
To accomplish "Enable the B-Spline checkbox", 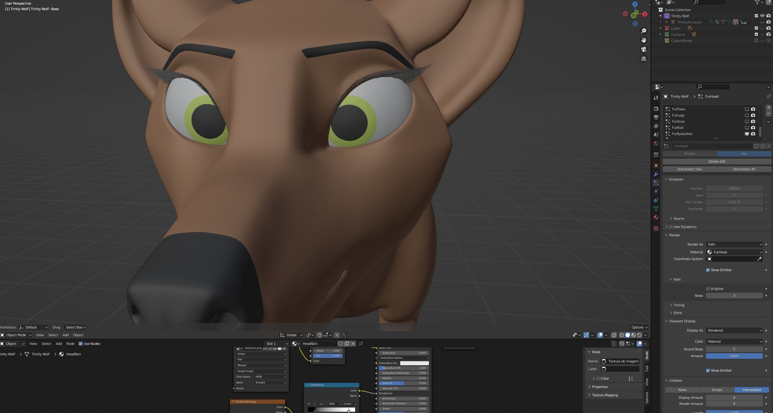I will click(x=708, y=289).
